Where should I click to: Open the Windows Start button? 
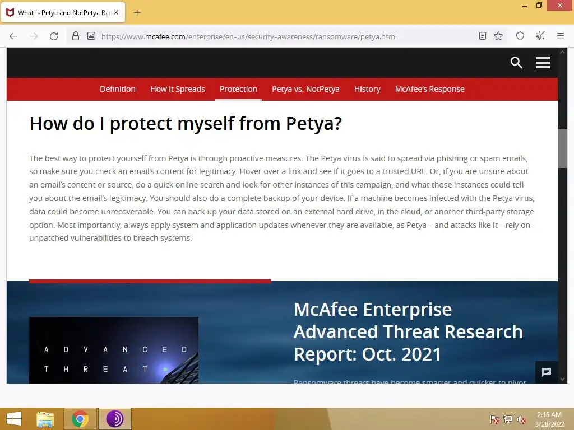14,419
